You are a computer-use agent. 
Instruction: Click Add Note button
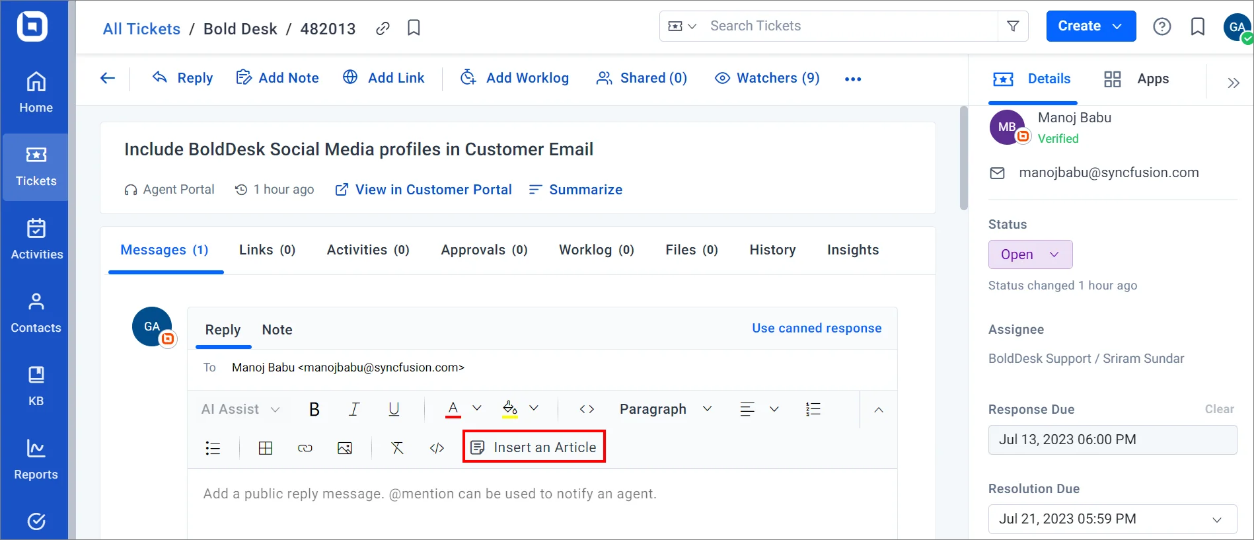tap(277, 79)
